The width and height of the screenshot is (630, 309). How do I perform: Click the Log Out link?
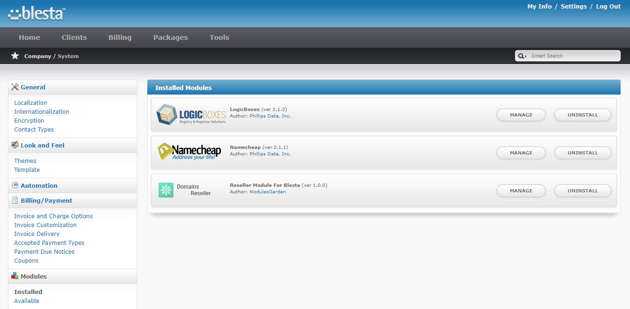tap(608, 6)
